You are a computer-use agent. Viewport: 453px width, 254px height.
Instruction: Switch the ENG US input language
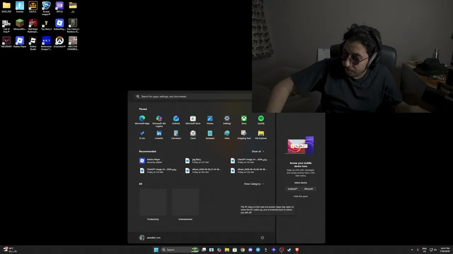coord(424,250)
